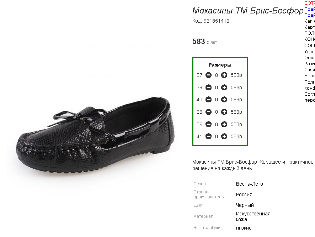Screen dimensions: 315x237
Task: Click the quantity field for size 41
Action: [217, 136]
